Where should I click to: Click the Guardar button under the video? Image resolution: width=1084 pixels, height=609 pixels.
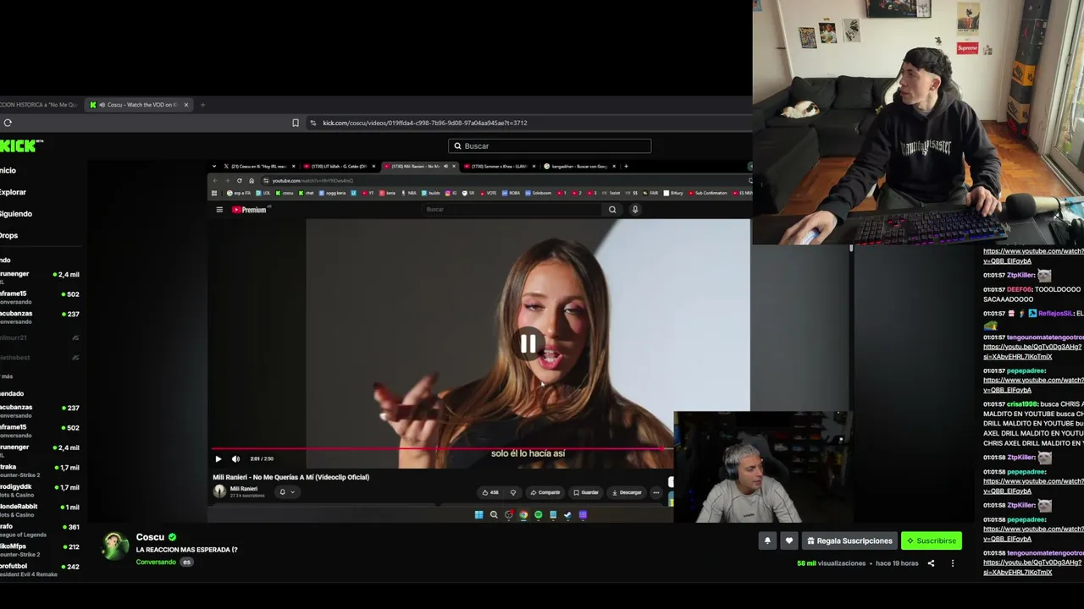586,492
